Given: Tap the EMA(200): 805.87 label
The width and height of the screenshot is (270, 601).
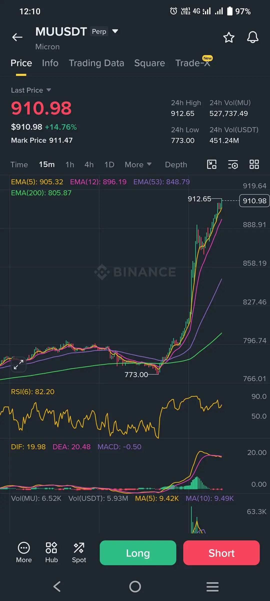Looking at the screenshot, I should 41,193.
